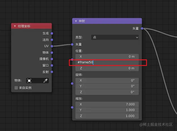The height and width of the screenshot is (131, 177).
Task: Click the 生成 output socket
Action: tap(52, 33)
